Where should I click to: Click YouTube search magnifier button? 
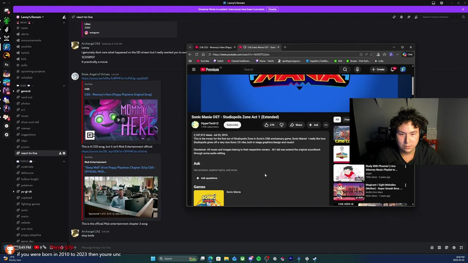345,69
